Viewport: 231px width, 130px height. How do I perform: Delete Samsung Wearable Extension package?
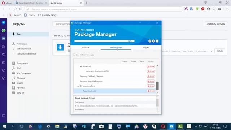tap(151, 81)
